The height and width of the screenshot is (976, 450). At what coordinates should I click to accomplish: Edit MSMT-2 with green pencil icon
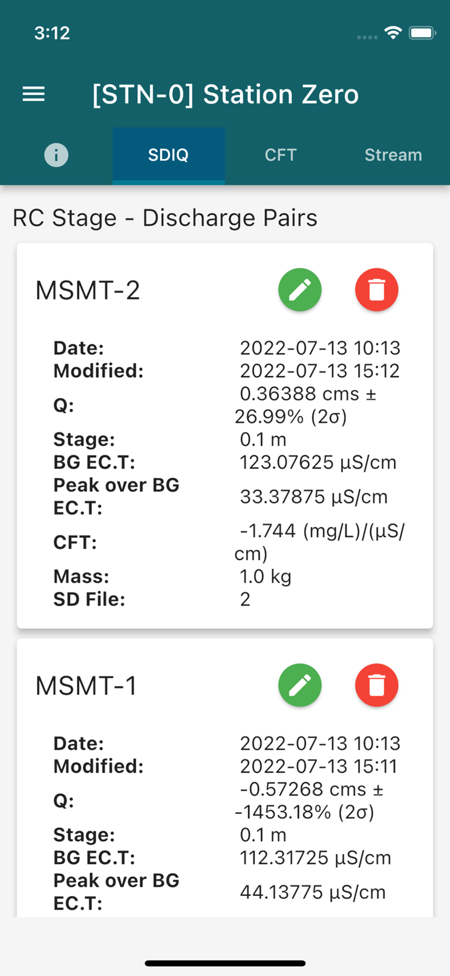[x=300, y=290]
